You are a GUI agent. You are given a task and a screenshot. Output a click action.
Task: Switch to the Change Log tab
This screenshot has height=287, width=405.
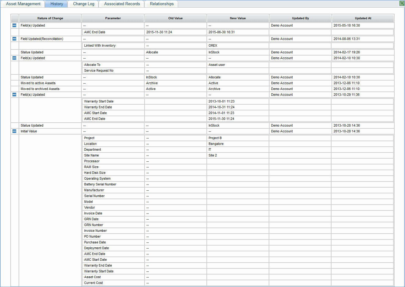point(84,4)
